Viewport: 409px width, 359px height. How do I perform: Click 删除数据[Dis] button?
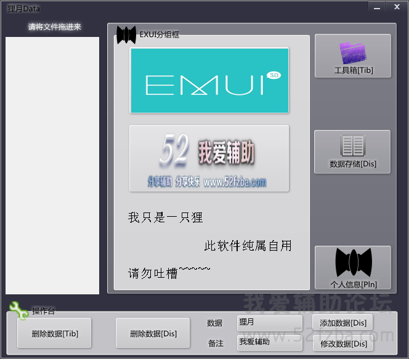click(153, 333)
